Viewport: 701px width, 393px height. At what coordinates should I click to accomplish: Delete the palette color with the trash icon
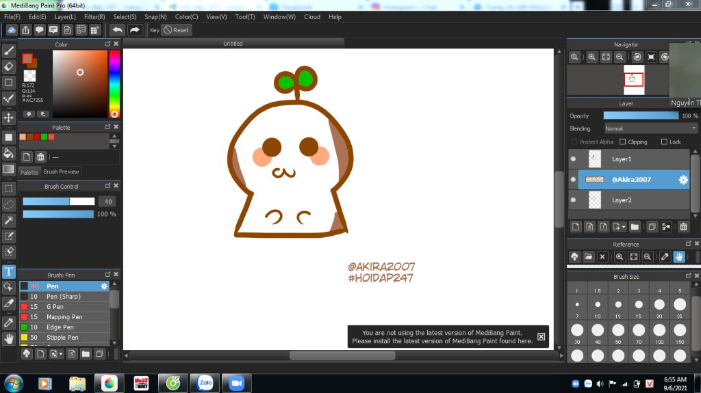point(40,157)
